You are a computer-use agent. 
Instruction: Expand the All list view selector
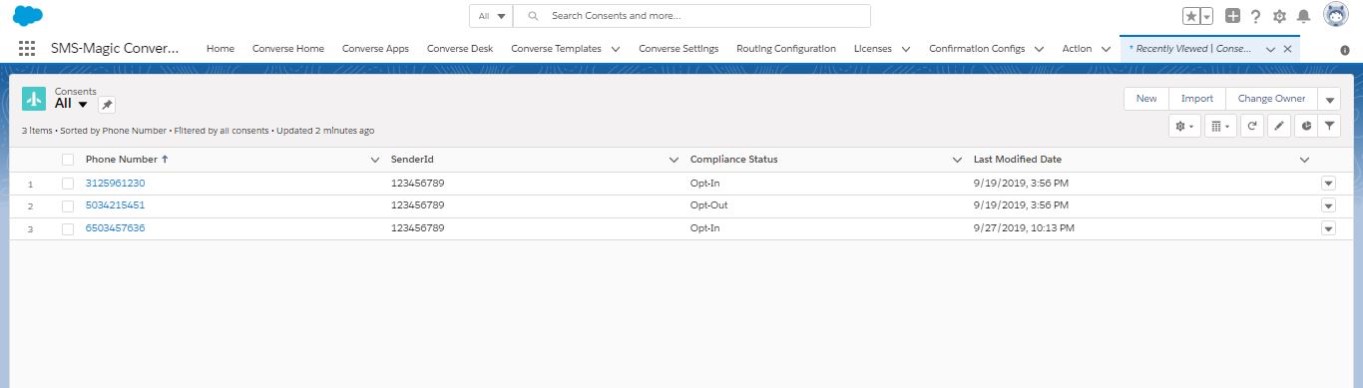coord(83,105)
